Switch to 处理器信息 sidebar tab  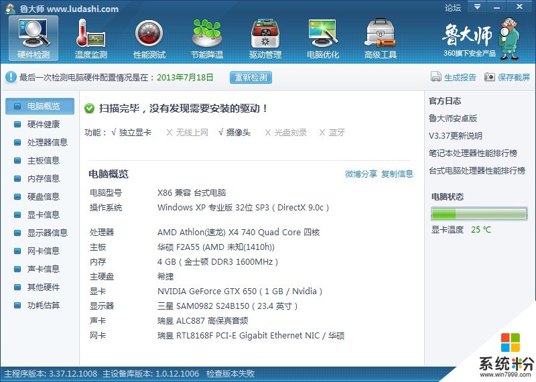[x=47, y=142]
